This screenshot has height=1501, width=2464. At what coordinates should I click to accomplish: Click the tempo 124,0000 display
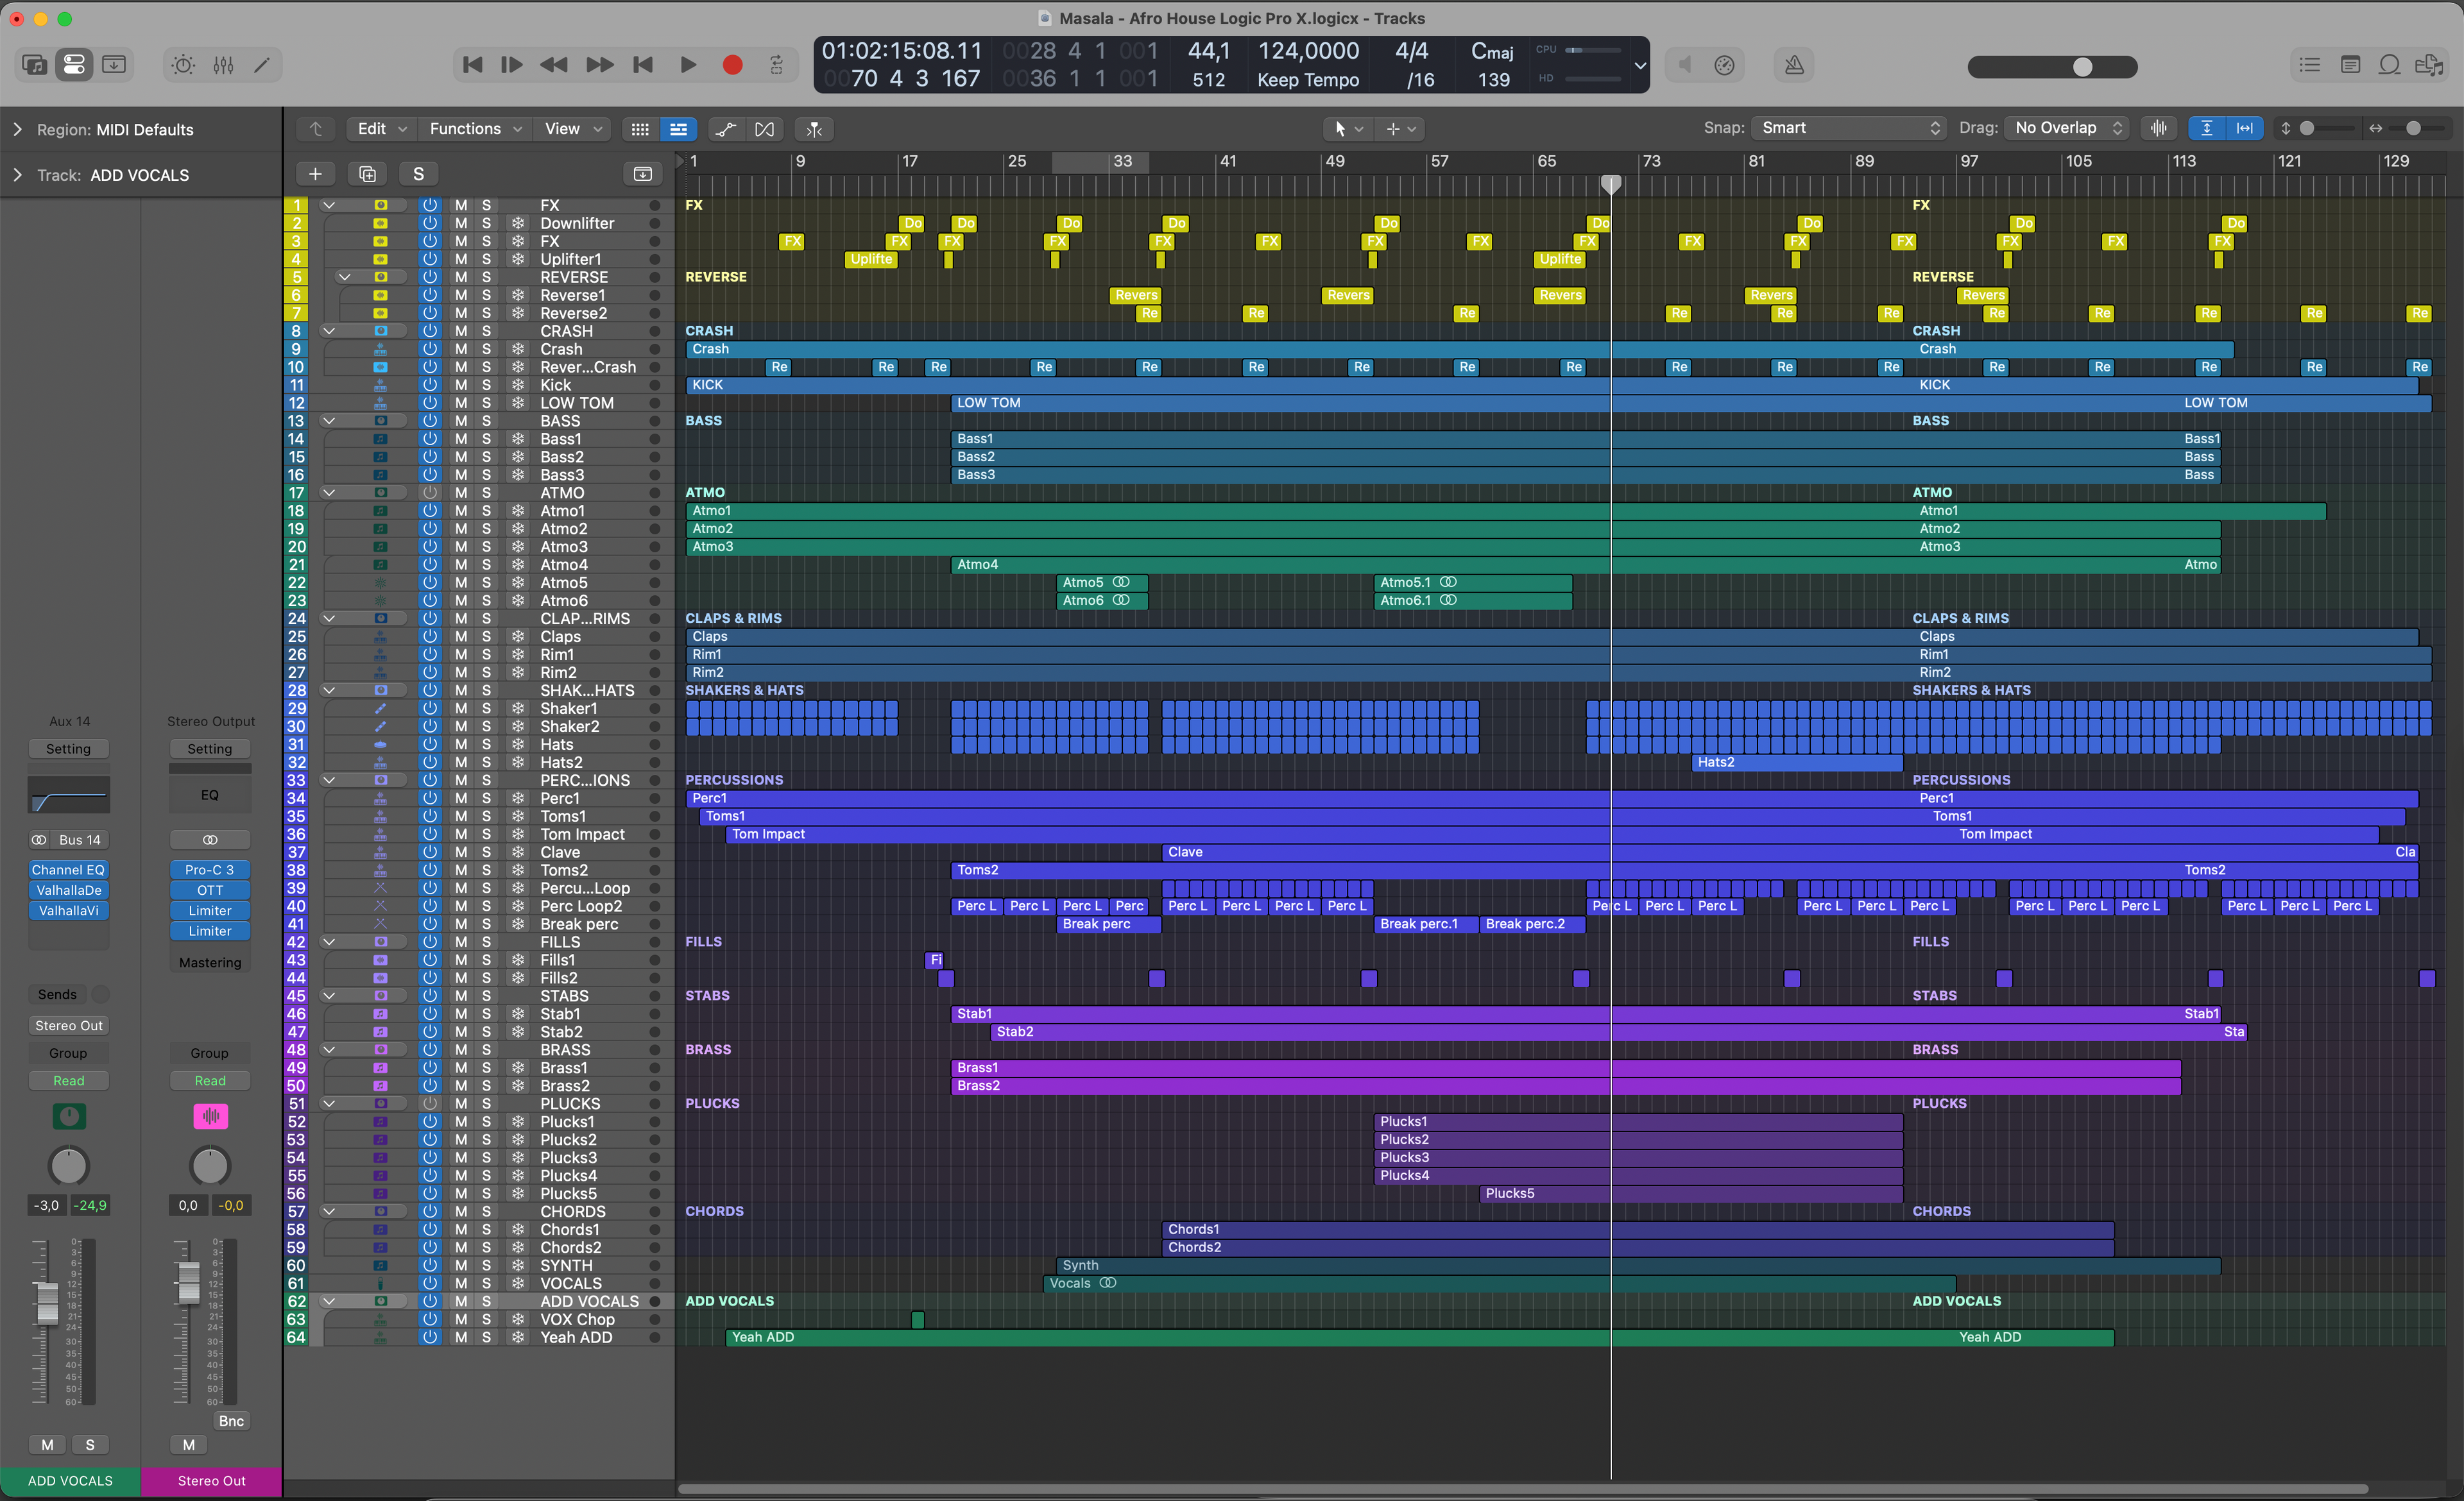[x=1308, y=51]
